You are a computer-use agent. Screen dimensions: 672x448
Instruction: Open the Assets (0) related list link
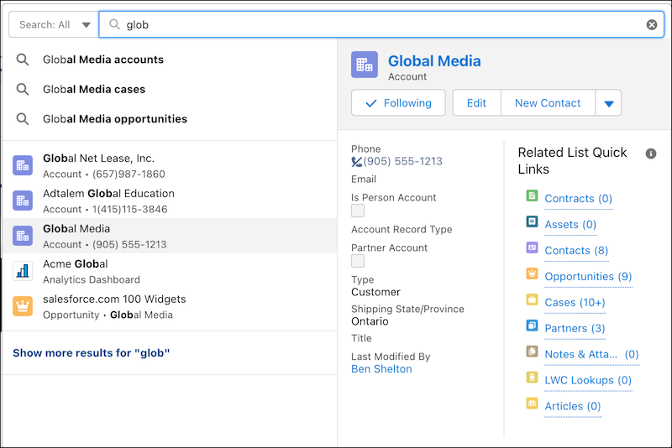coord(570,225)
